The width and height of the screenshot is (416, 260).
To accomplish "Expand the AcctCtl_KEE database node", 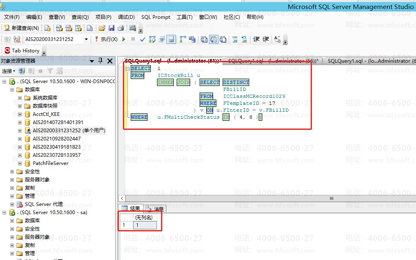I will coord(20,114).
